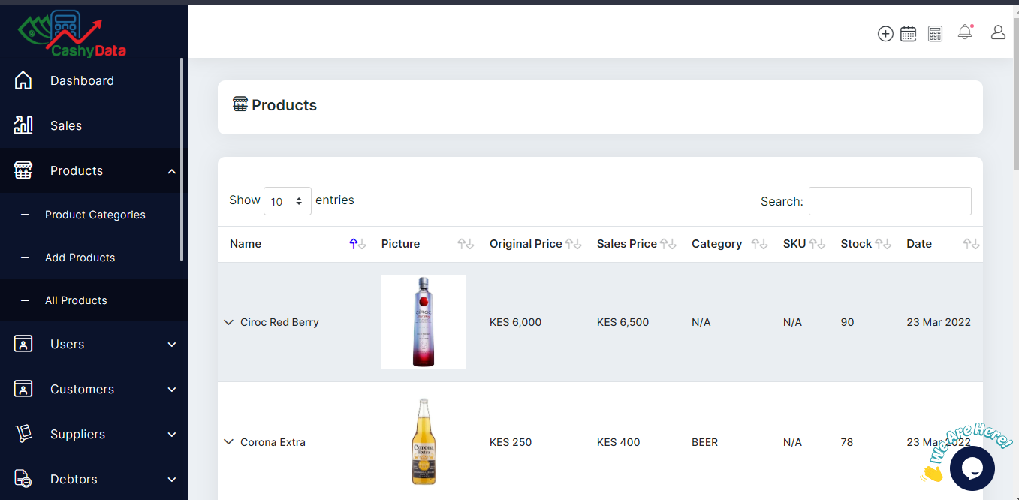Sort by Category column arrows
Image resolution: width=1019 pixels, height=500 pixels.
[759, 244]
